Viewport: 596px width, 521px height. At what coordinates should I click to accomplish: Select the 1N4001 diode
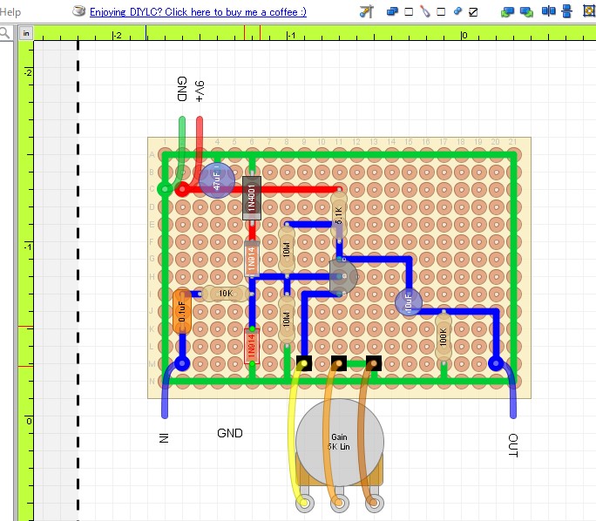(252, 198)
